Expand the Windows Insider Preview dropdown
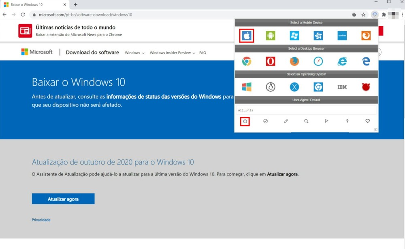Viewport: 405px width, 249px height. pos(170,53)
